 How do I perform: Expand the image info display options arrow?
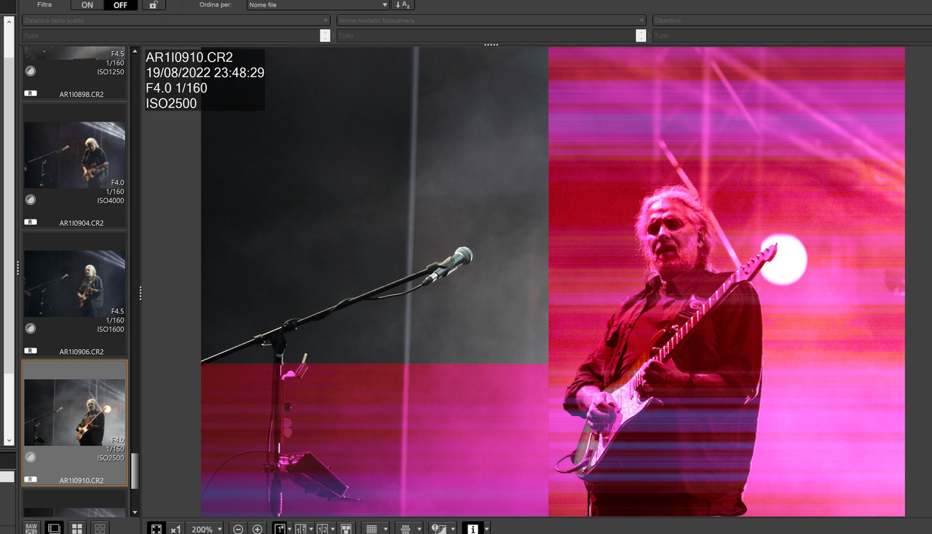pyautogui.click(x=486, y=529)
